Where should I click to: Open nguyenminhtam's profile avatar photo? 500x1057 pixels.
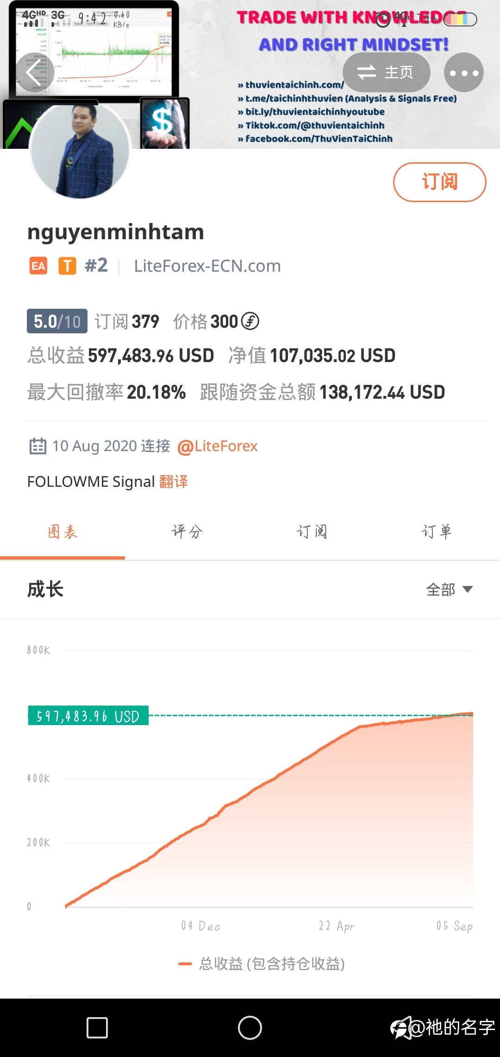point(80,151)
